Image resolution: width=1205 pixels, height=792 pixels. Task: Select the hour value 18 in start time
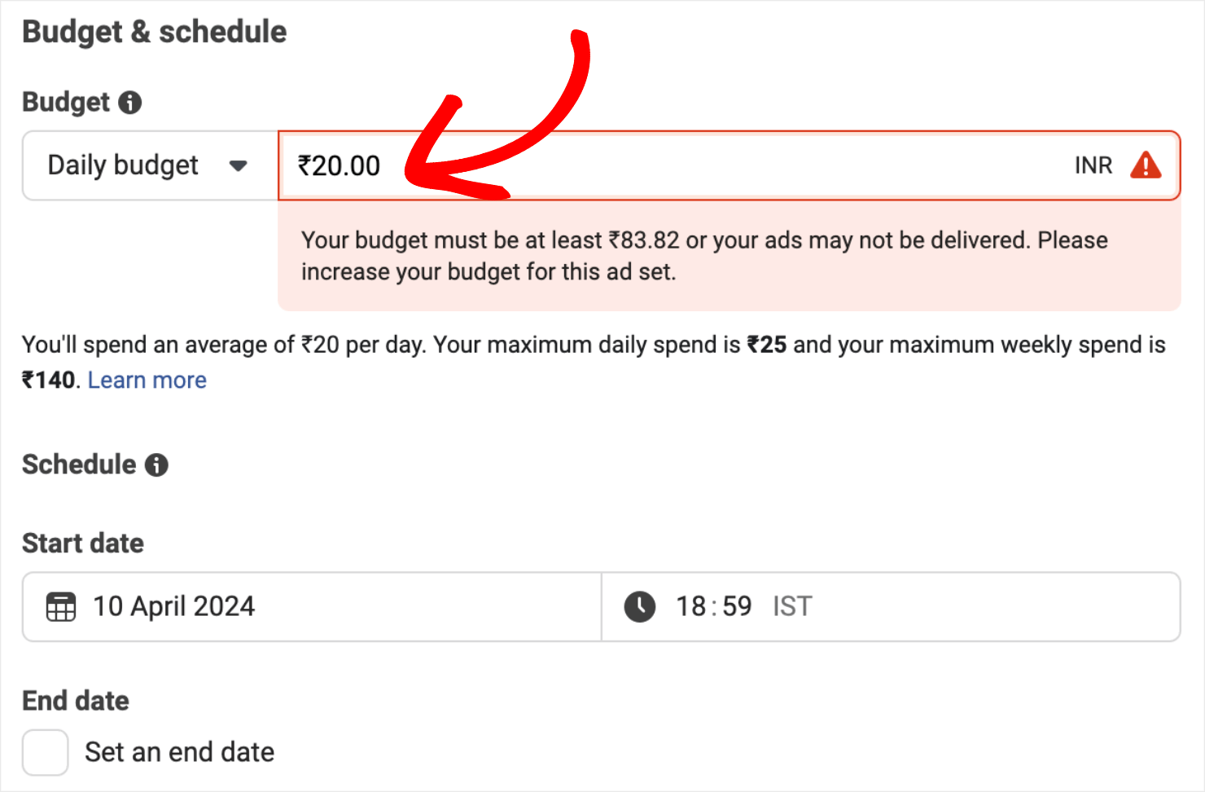(x=690, y=607)
